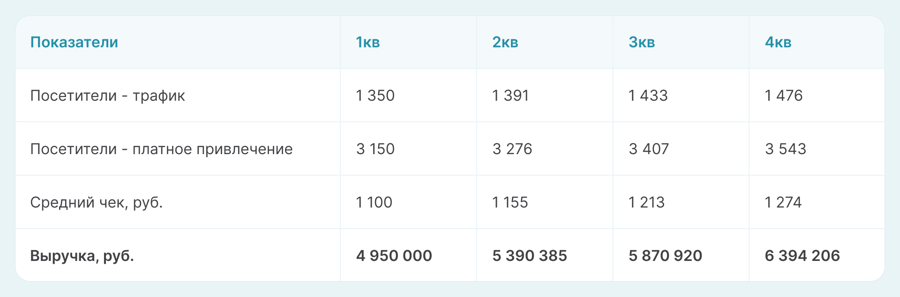Click revenue value 4 950 000
900x297 pixels.
pyautogui.click(x=394, y=256)
